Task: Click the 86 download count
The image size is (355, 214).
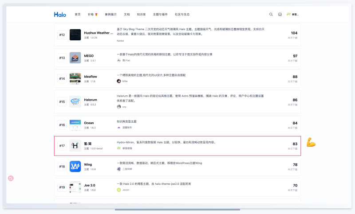Action: point(295,100)
